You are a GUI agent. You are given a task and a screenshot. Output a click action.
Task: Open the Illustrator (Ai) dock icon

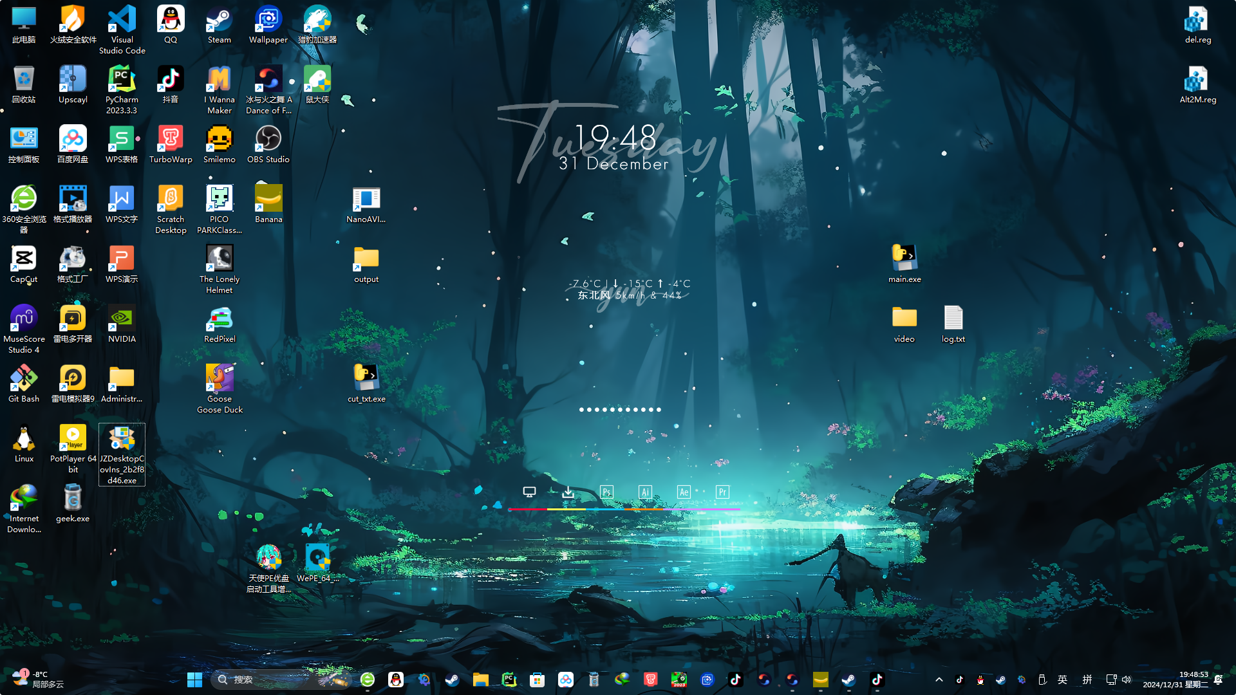coord(645,492)
